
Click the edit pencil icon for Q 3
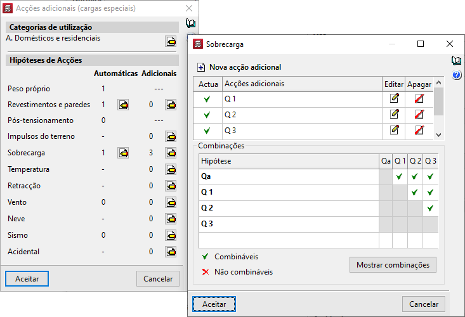(x=395, y=130)
